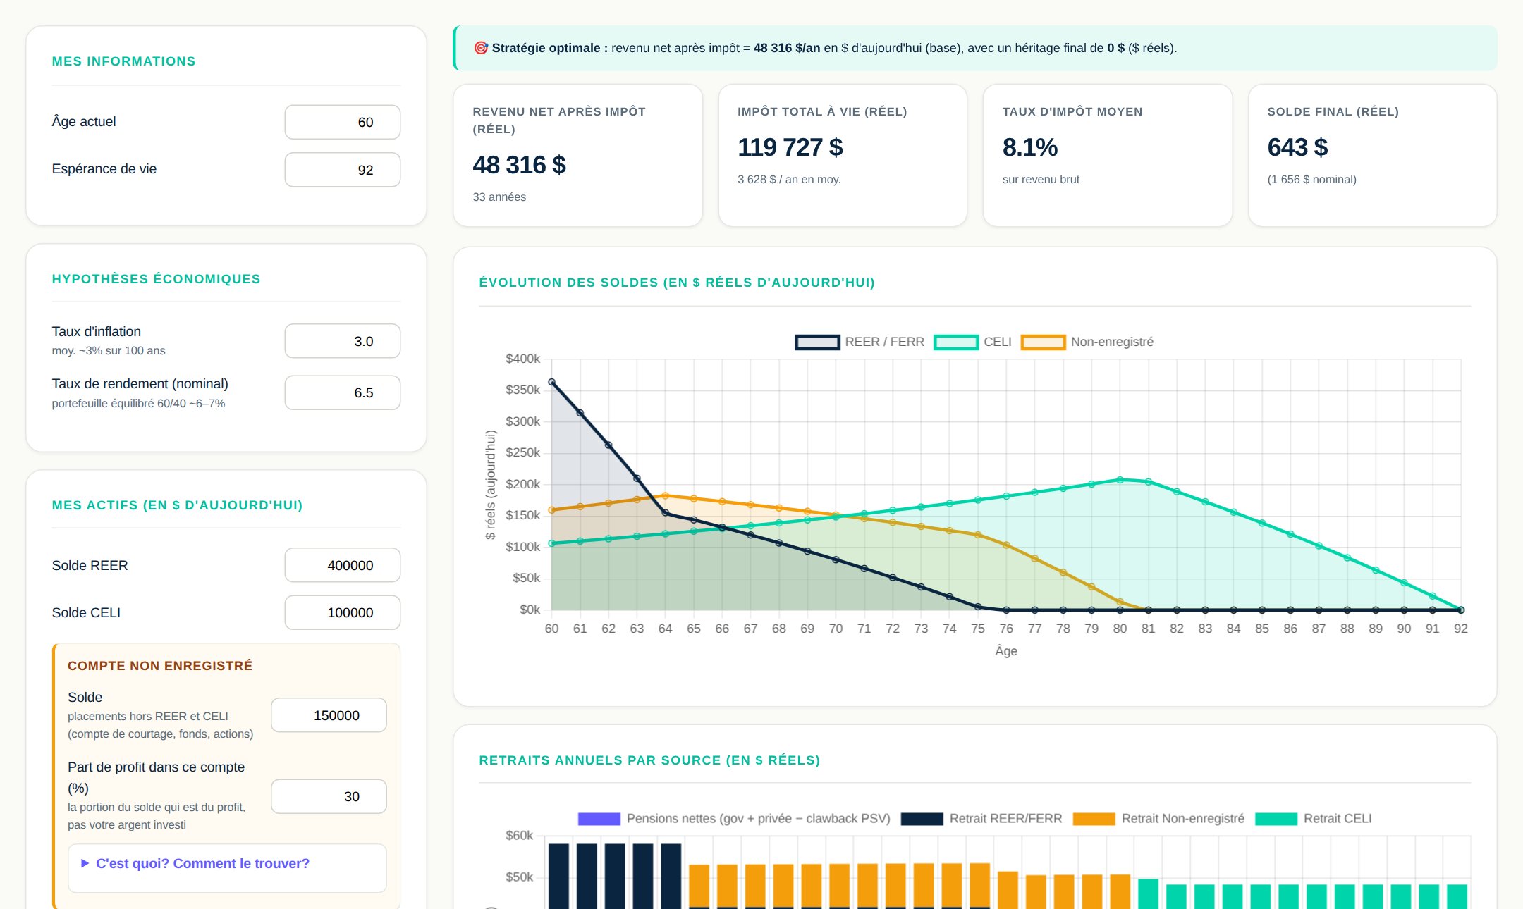Click the disclosure triangle beside C'est quoi
The height and width of the screenshot is (909, 1523).
coord(85,863)
